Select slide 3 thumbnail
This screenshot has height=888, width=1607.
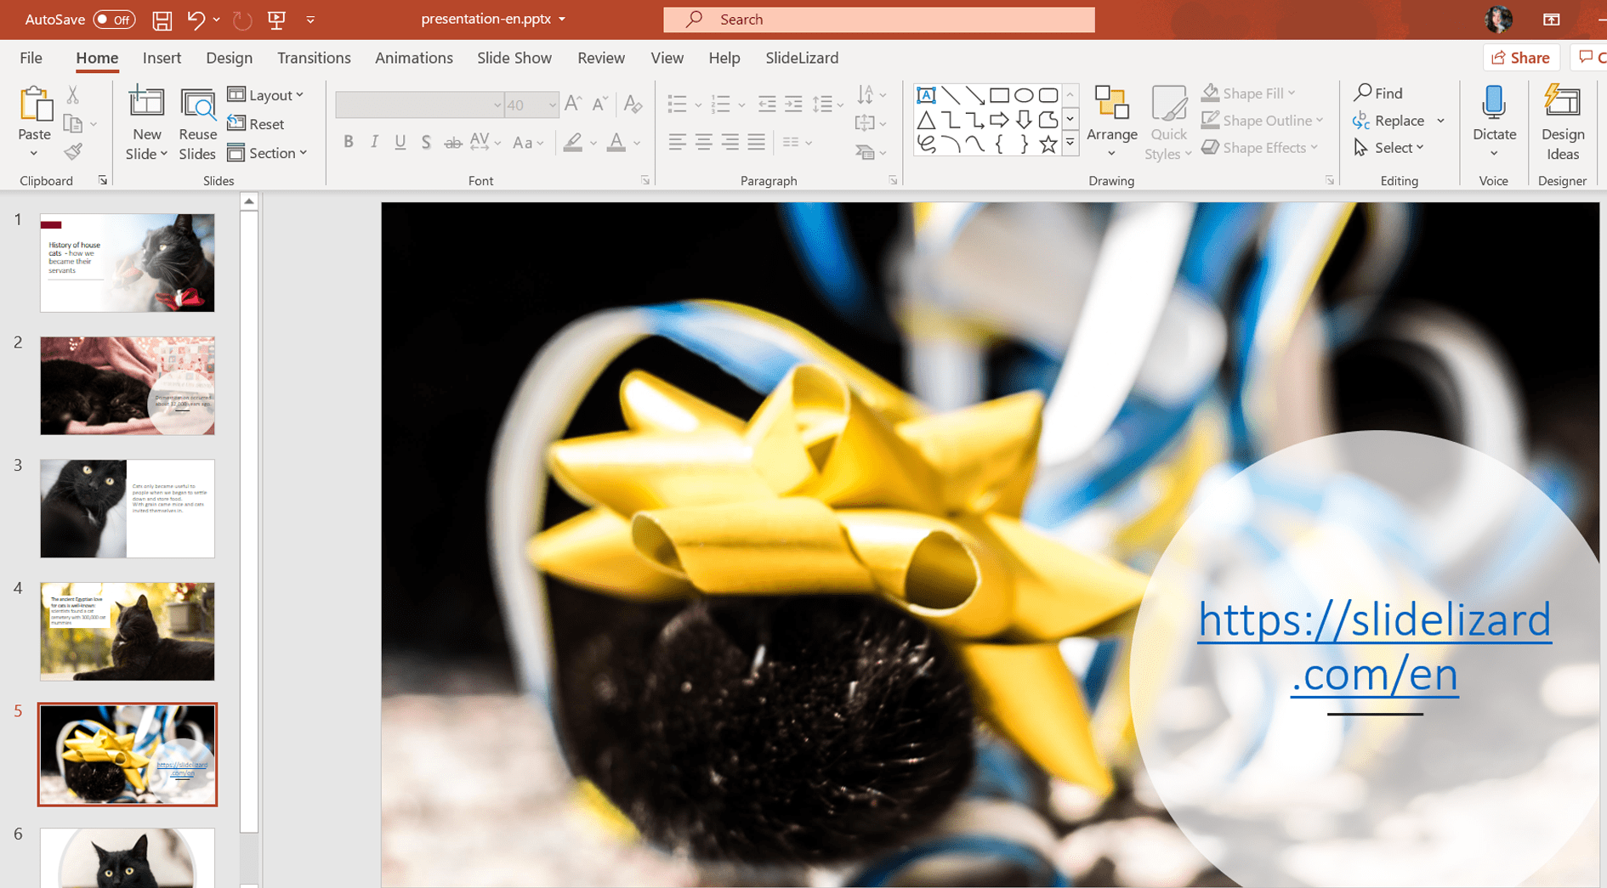(128, 508)
